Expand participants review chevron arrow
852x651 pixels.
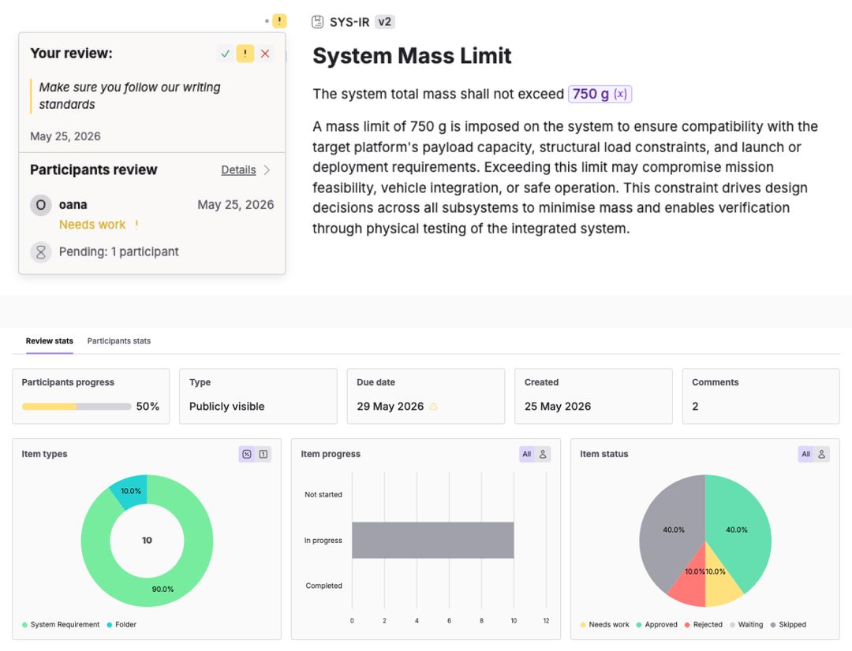point(267,170)
